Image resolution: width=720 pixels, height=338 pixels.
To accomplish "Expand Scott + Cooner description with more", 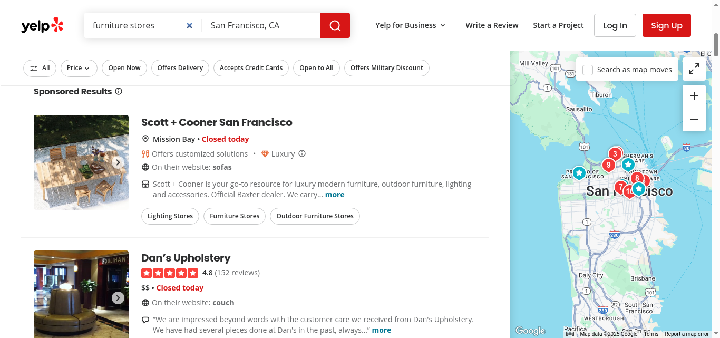I will coord(335,195).
